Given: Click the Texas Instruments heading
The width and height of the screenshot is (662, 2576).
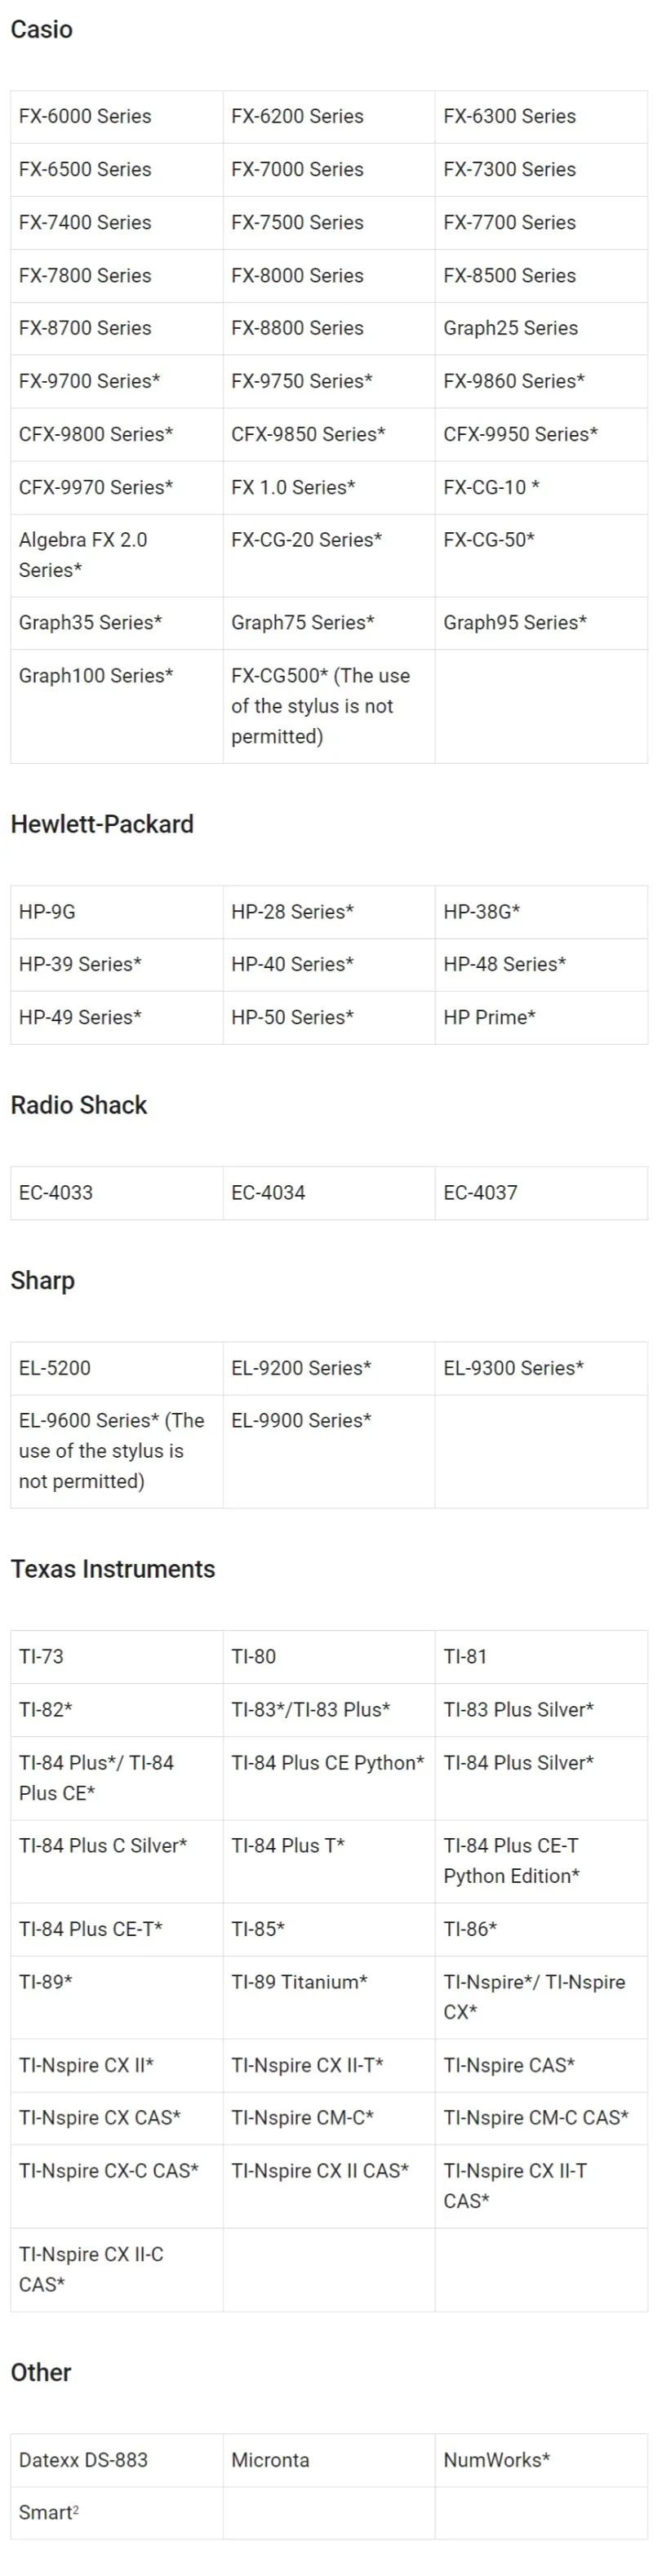Looking at the screenshot, I should 113,1569.
